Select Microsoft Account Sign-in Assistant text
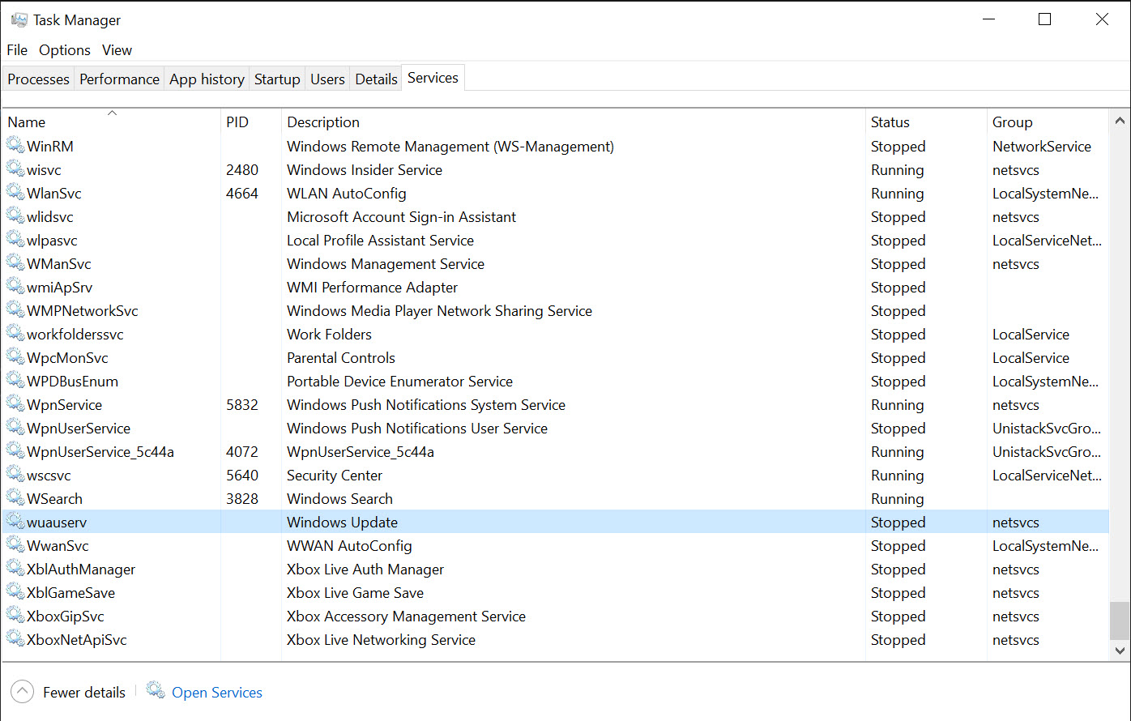This screenshot has width=1131, height=721. point(401,217)
